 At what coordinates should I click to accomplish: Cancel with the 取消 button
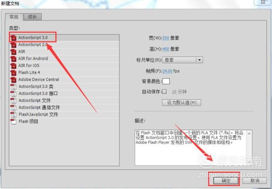255,181
